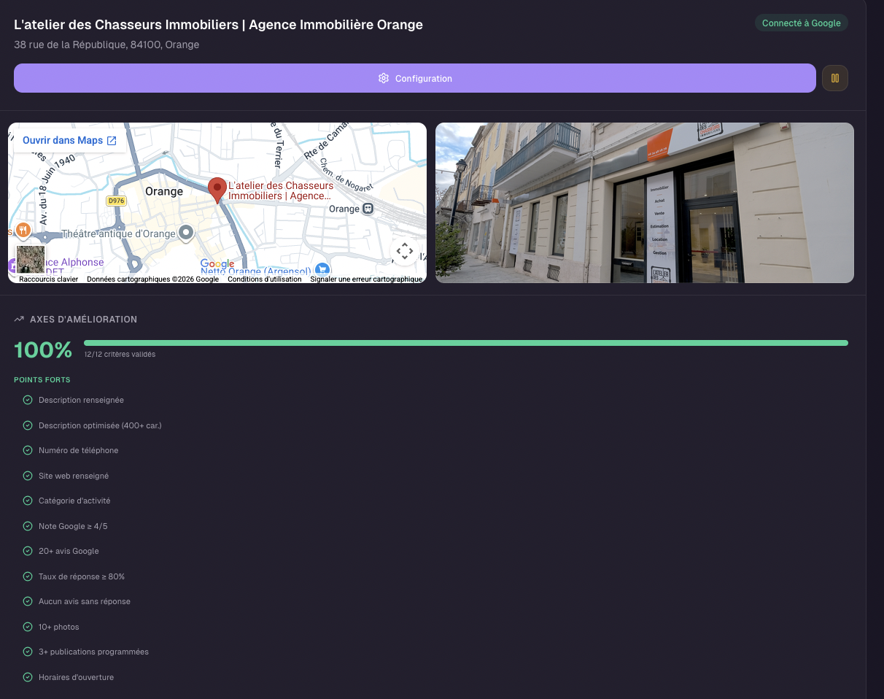
Task: Click the text 20+ avis Google
Action: click(x=69, y=551)
